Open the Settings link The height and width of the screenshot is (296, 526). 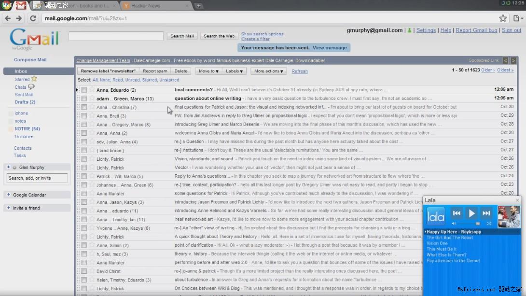click(x=426, y=30)
